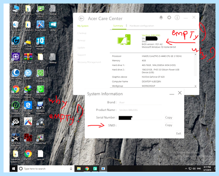Viewport: 219px width, 176px height.
Task: Exit the System Information dialog
Action: pos(178,133)
